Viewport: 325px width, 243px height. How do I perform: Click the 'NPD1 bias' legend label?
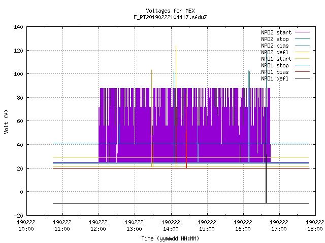(275, 72)
